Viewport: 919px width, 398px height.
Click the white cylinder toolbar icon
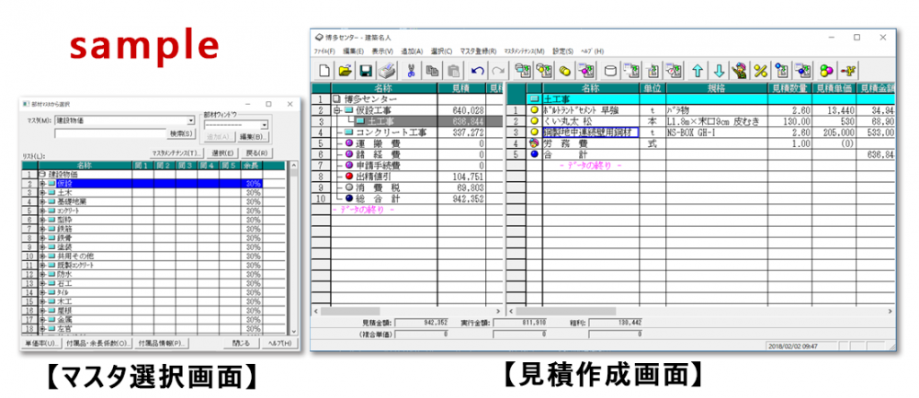click(610, 71)
